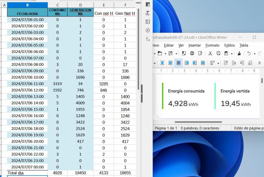Open the Insertar menu
Screen dimensions: 264x177
point(195,45)
